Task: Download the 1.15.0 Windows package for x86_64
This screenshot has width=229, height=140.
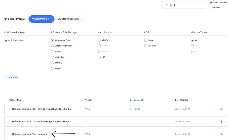Action: [x=221, y=122]
